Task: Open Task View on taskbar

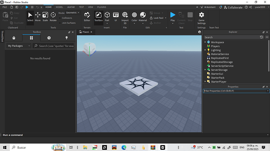Action: (71, 147)
